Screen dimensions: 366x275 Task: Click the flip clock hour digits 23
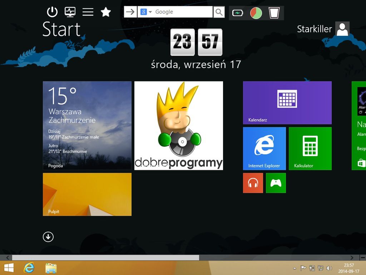click(183, 42)
